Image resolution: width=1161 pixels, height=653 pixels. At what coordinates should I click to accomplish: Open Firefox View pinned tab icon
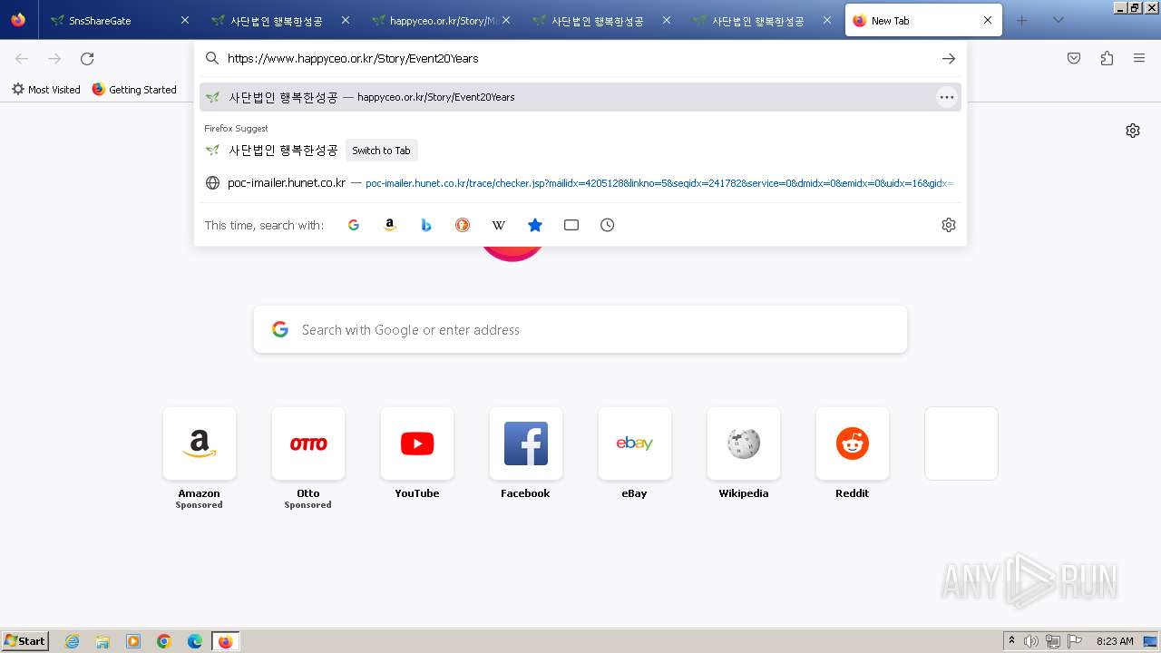(18, 20)
